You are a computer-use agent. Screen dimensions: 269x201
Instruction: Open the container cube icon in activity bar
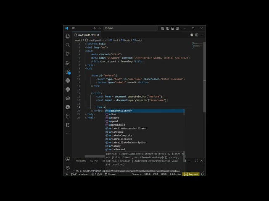point(68,98)
